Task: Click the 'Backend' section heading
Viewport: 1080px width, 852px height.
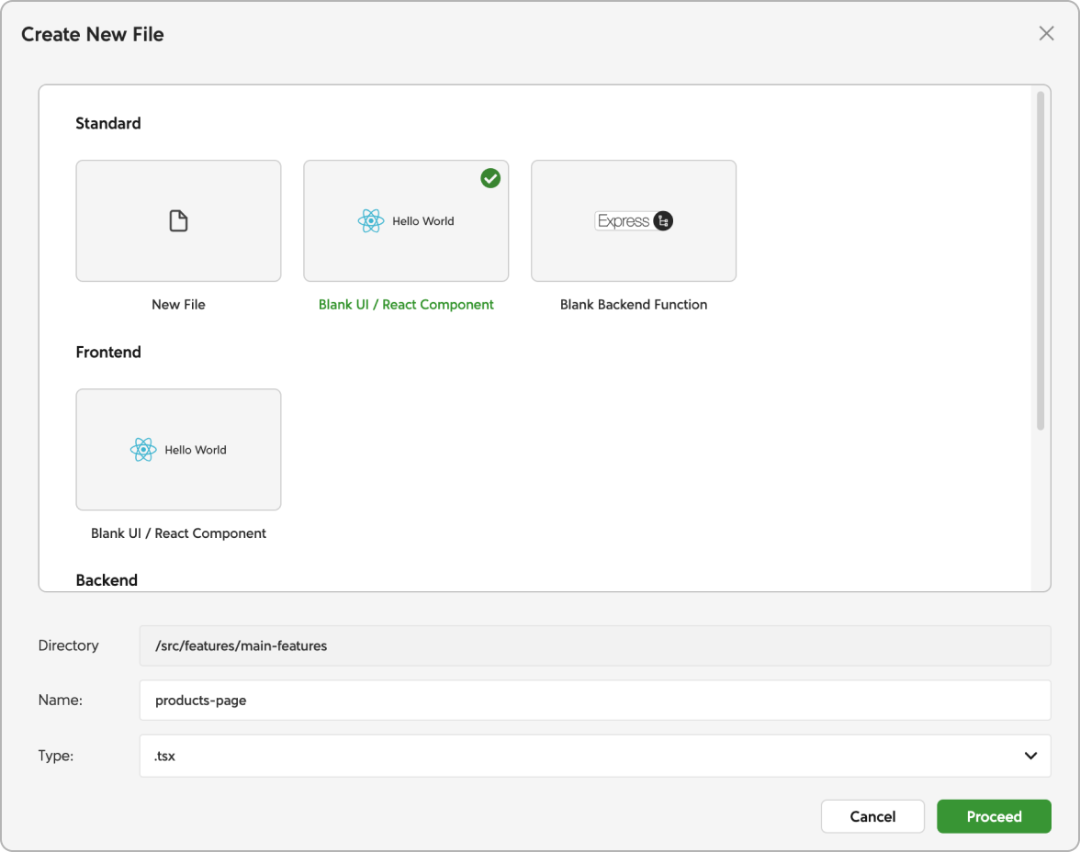Action: pos(107,580)
